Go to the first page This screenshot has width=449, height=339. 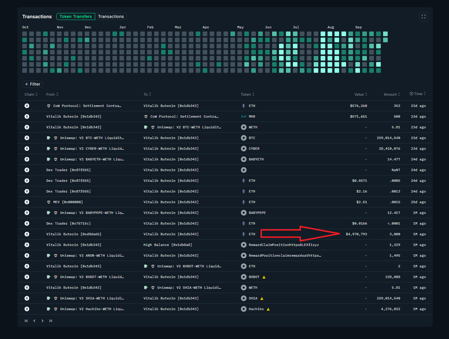click(26, 321)
